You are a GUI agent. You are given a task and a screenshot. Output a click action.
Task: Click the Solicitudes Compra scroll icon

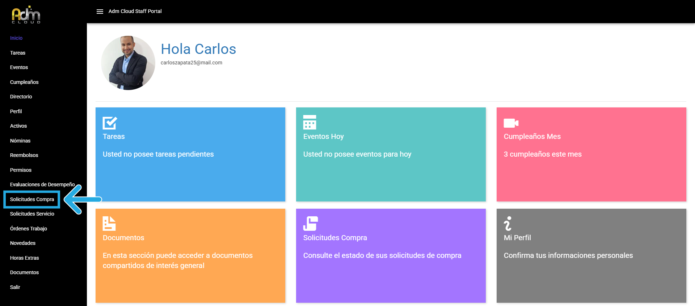point(310,224)
